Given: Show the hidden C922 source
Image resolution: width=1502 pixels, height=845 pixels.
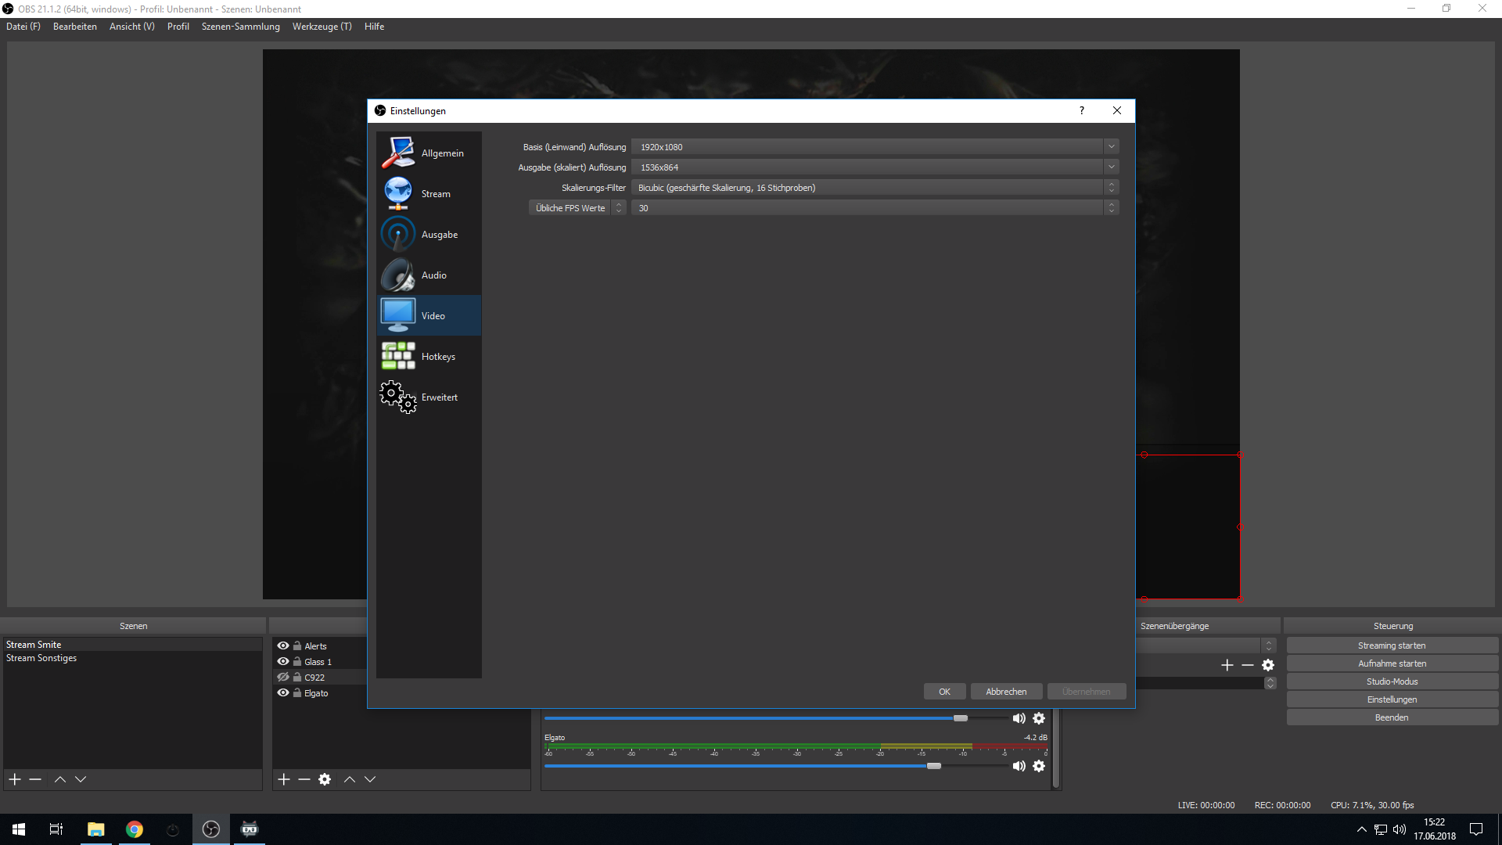Looking at the screenshot, I should (x=283, y=677).
